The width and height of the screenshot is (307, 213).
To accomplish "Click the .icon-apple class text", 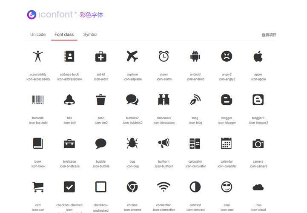I will [x=258, y=79].
